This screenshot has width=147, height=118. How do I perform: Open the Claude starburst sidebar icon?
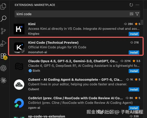pos(3,80)
